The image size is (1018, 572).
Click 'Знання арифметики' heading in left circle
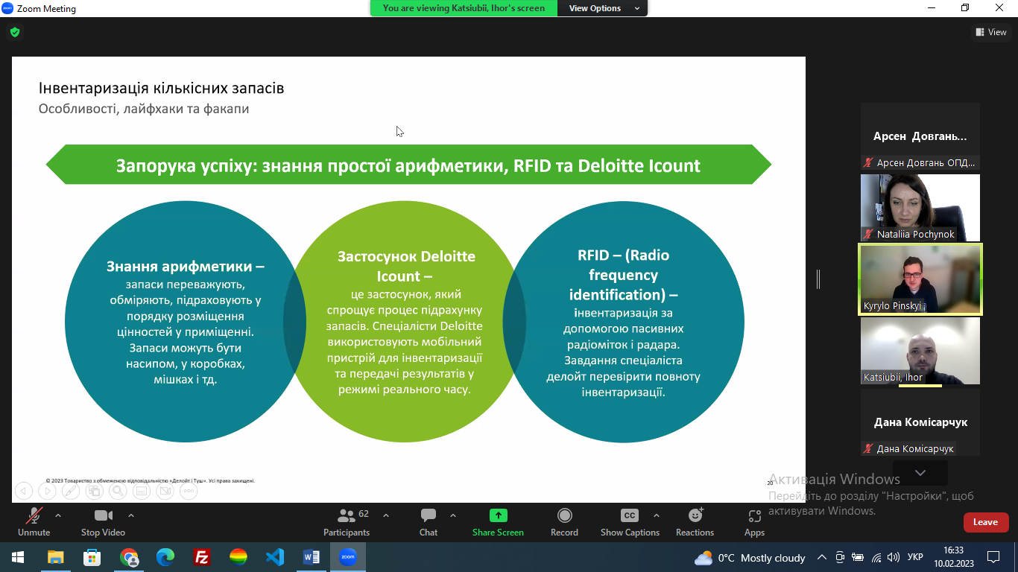point(186,266)
